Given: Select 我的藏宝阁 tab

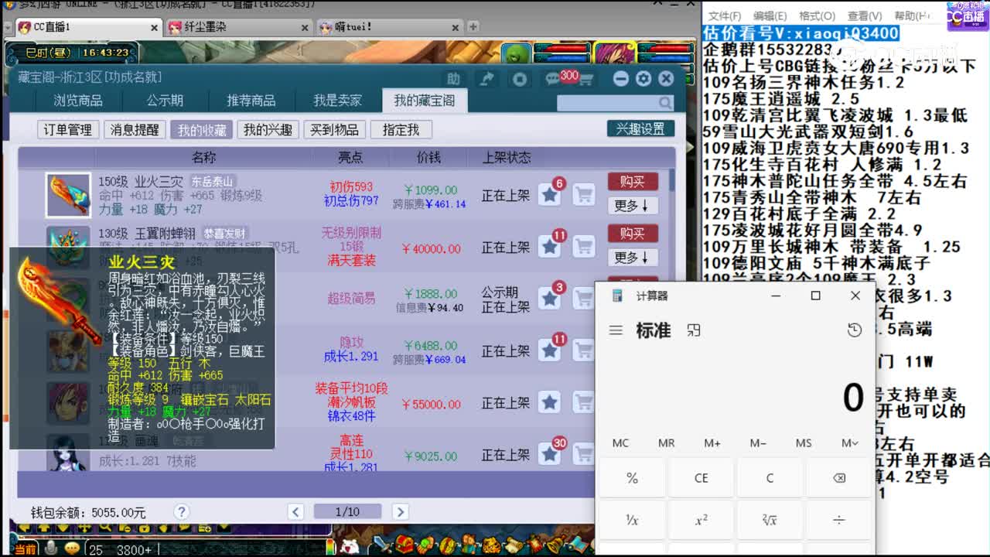Looking at the screenshot, I should 425,101.
